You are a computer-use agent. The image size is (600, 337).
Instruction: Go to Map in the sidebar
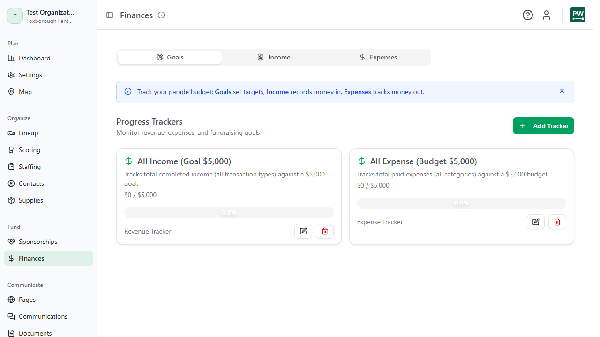[x=48, y=92]
